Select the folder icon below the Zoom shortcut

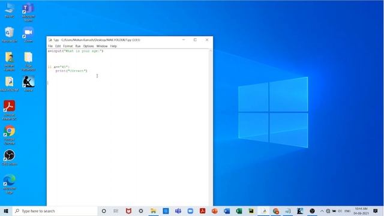[x=28, y=61]
